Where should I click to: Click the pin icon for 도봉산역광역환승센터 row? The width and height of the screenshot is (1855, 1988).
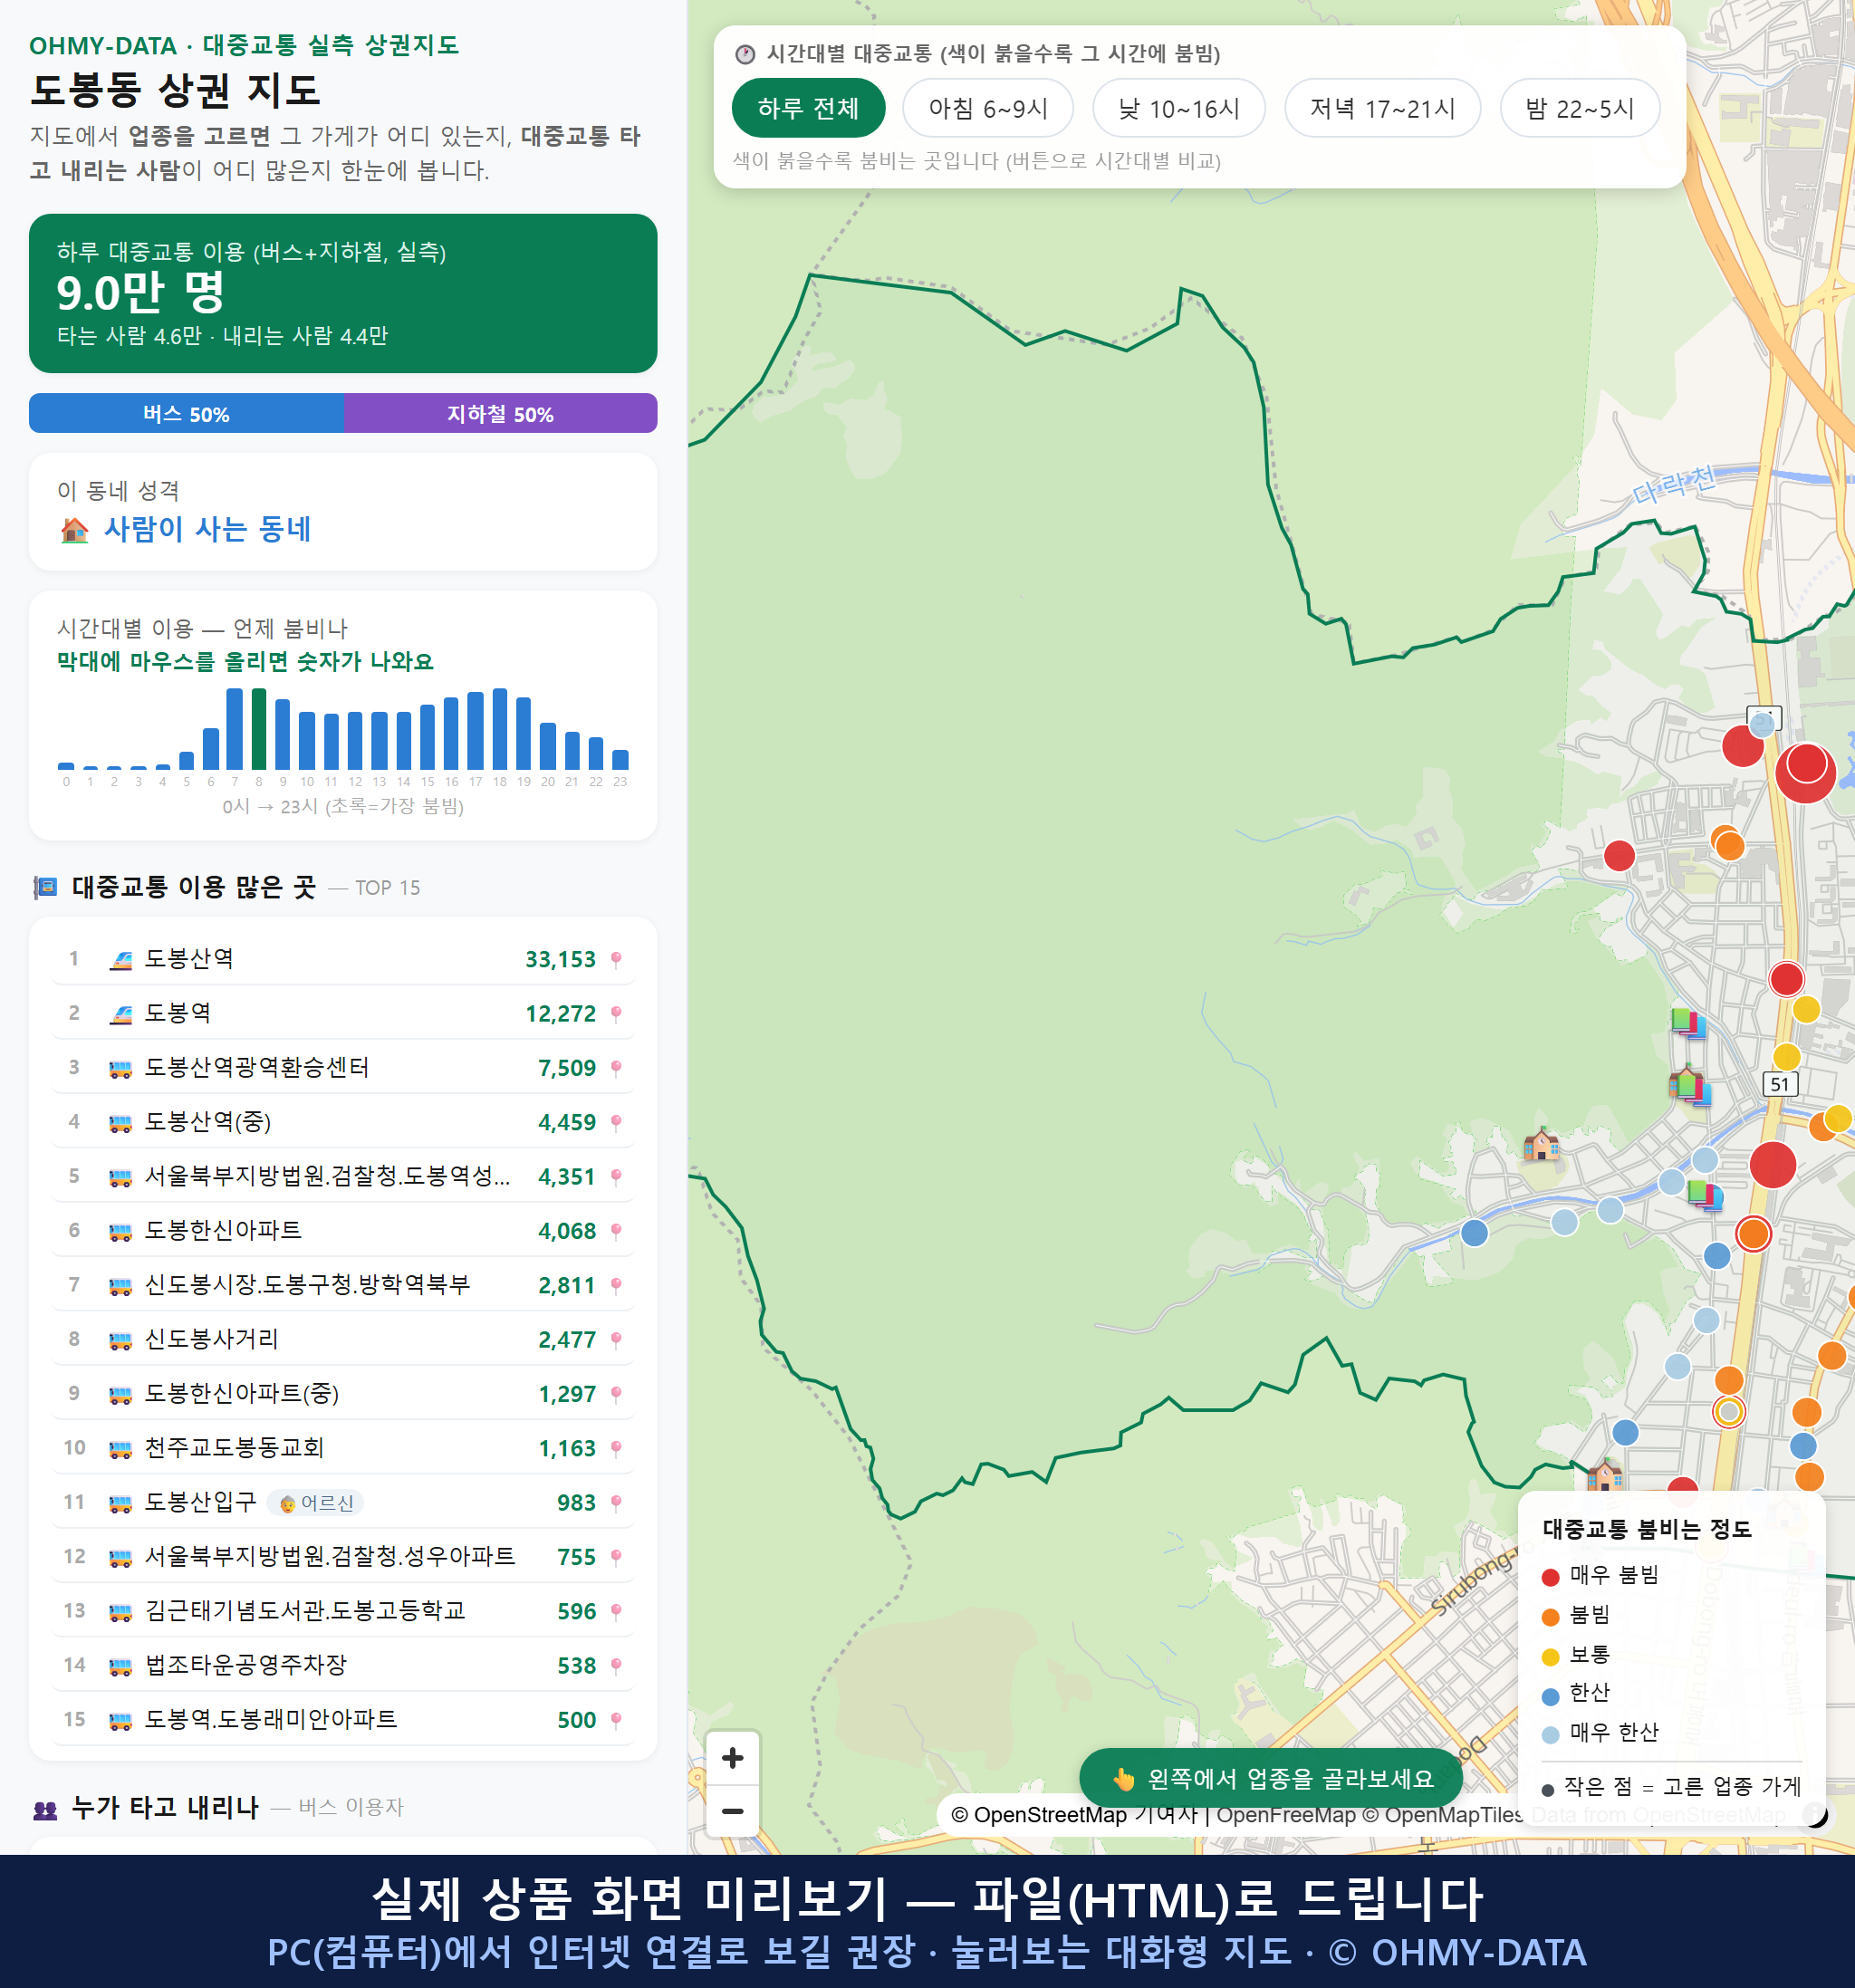[x=616, y=1068]
